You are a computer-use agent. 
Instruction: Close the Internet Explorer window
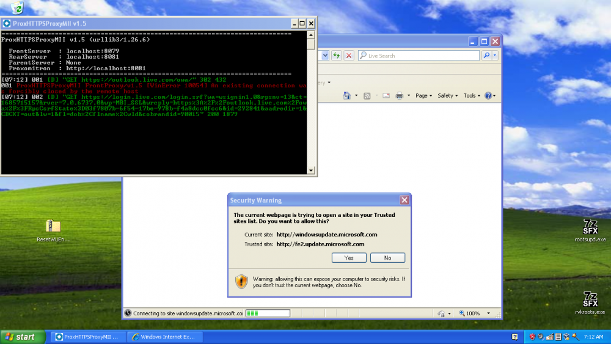496,42
